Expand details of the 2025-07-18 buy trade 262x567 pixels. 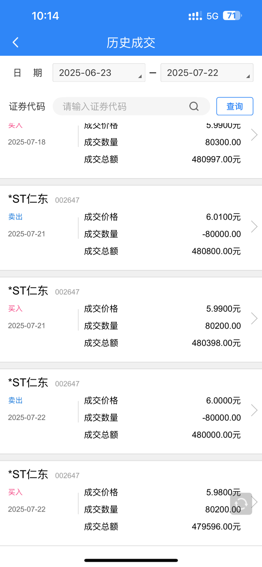tap(254, 135)
